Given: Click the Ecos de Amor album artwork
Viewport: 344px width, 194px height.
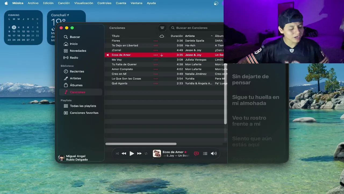Looking at the screenshot, I should click(157, 154).
